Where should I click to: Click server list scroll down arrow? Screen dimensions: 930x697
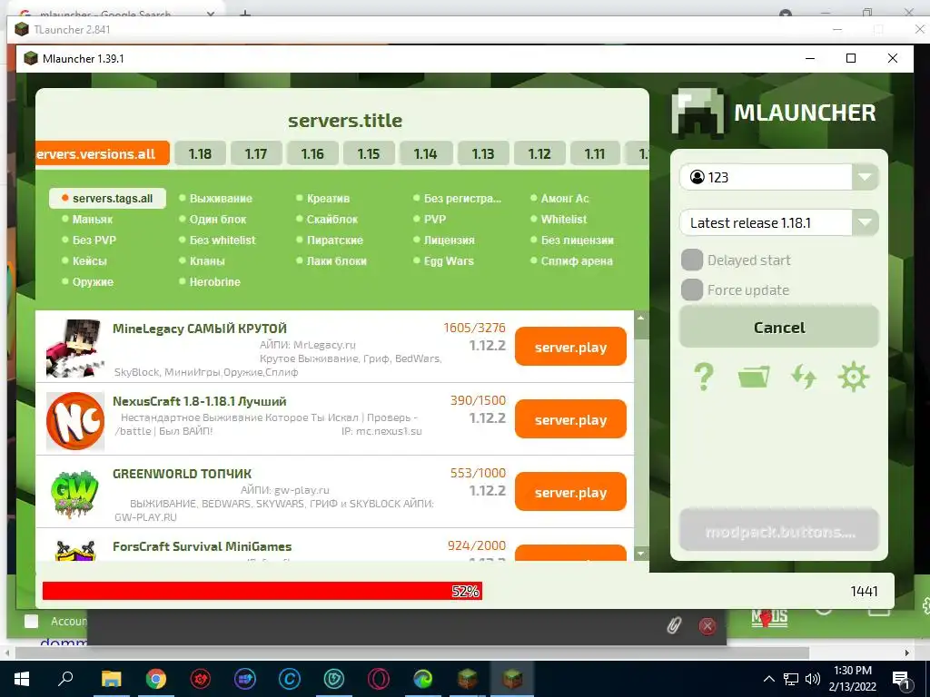(x=640, y=554)
